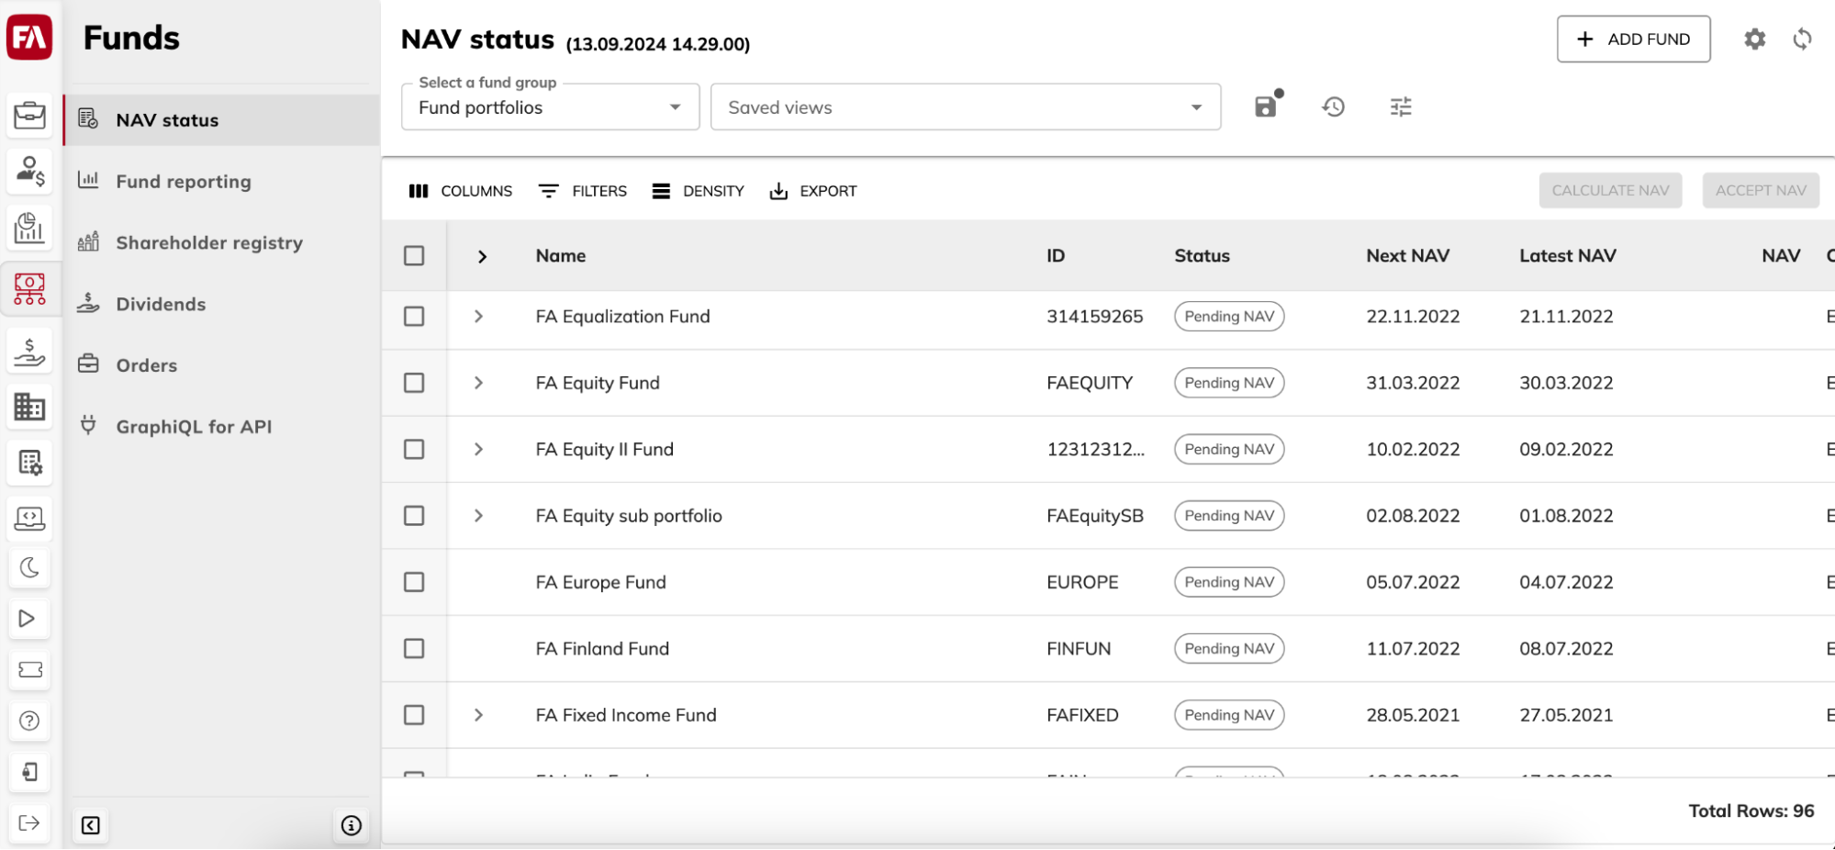Viewport: 1835px width, 850px height.
Task: Click the ID cell 314159265
Action: pos(1095,317)
